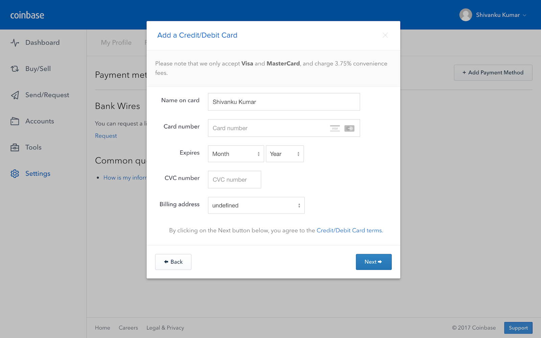Click the Accounts wallet icon

(15, 121)
